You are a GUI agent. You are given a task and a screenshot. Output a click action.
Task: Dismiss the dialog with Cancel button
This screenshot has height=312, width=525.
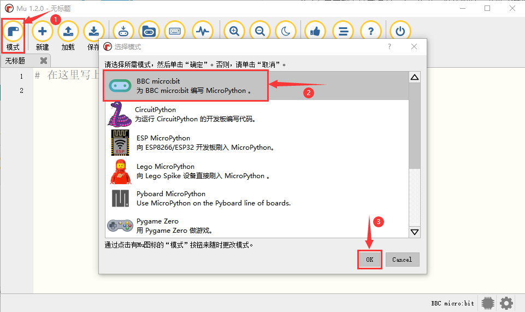(x=402, y=260)
